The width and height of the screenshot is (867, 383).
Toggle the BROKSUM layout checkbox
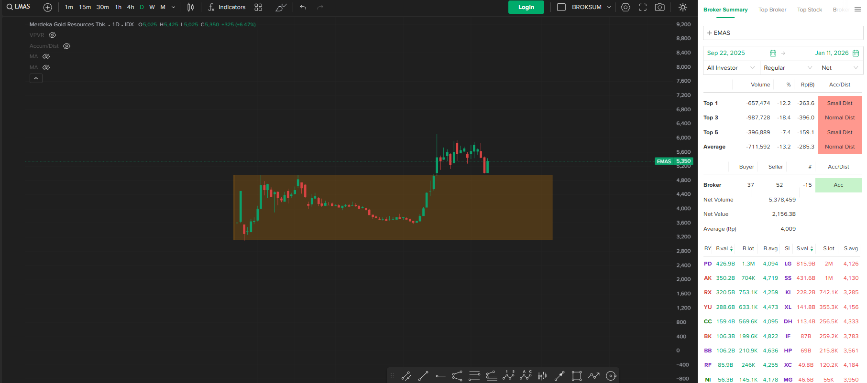pos(561,7)
